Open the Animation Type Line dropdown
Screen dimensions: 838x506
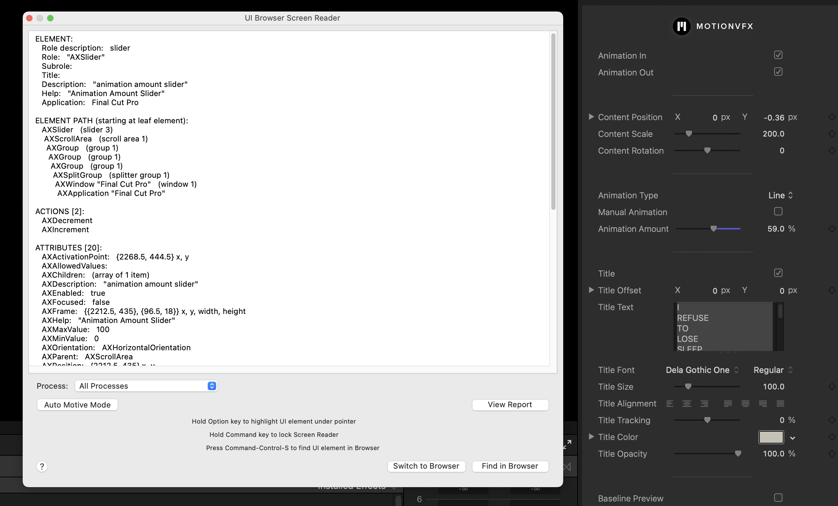tap(781, 195)
